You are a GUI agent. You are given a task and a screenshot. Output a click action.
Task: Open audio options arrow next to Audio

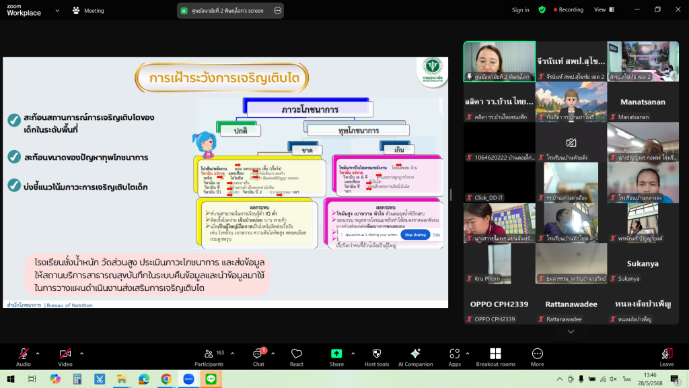coord(38,353)
